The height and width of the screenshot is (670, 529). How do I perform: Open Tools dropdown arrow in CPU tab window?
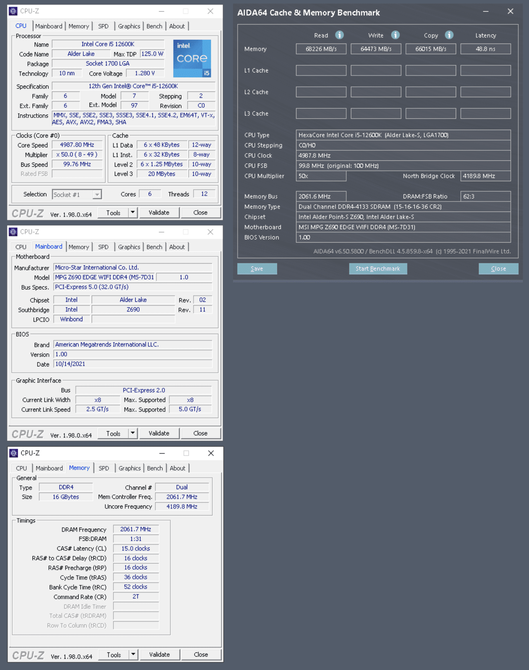[133, 212]
